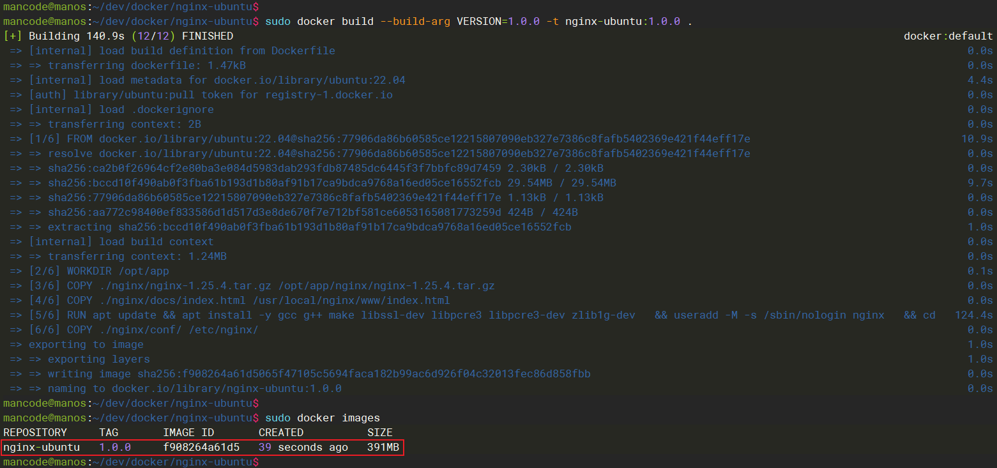Click the SIZE column header
The height and width of the screenshot is (468, 997).
[380, 432]
